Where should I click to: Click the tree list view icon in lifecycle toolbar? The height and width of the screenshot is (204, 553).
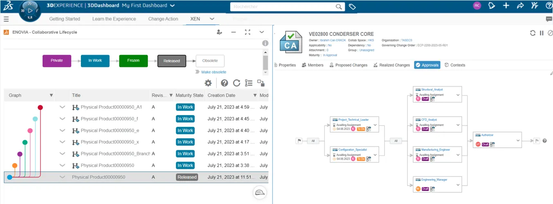249,83
